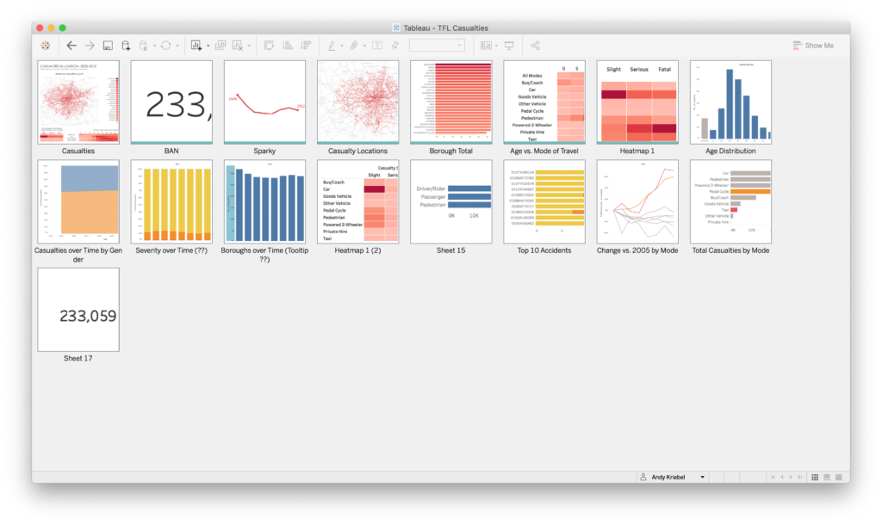Select the Highlight pen icon
Screen dimensions: 882x525
pyautogui.click(x=332, y=46)
